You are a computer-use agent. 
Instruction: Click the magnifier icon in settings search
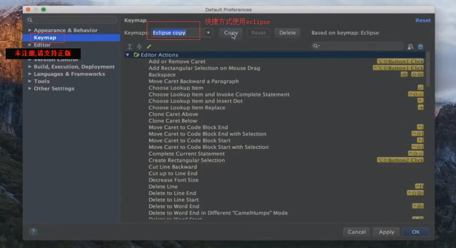[30, 20]
